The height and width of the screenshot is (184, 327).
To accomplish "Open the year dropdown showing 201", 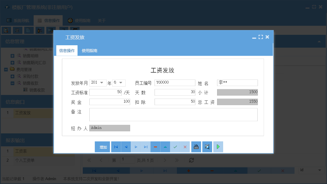I will [x=102, y=83].
